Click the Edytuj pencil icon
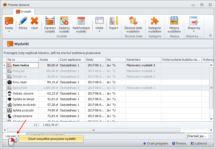Screen dimensions: 216x149 (23, 21)
